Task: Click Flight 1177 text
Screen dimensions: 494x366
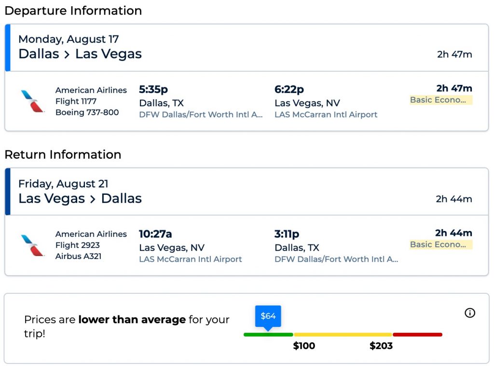Action: click(76, 101)
